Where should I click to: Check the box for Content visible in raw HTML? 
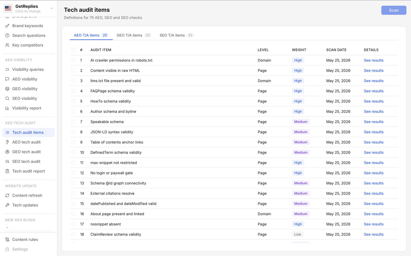pos(73,71)
